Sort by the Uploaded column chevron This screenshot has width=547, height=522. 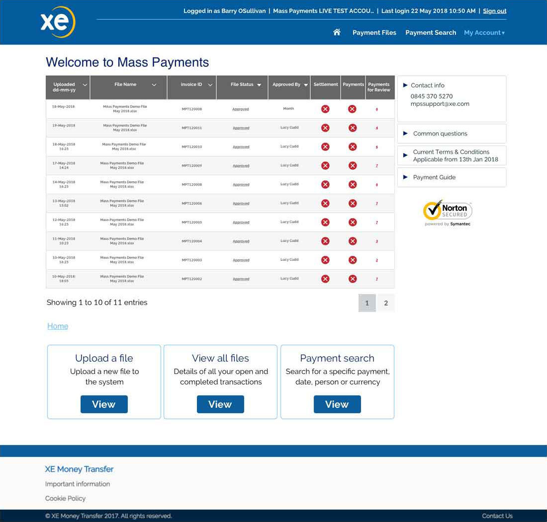pos(85,85)
